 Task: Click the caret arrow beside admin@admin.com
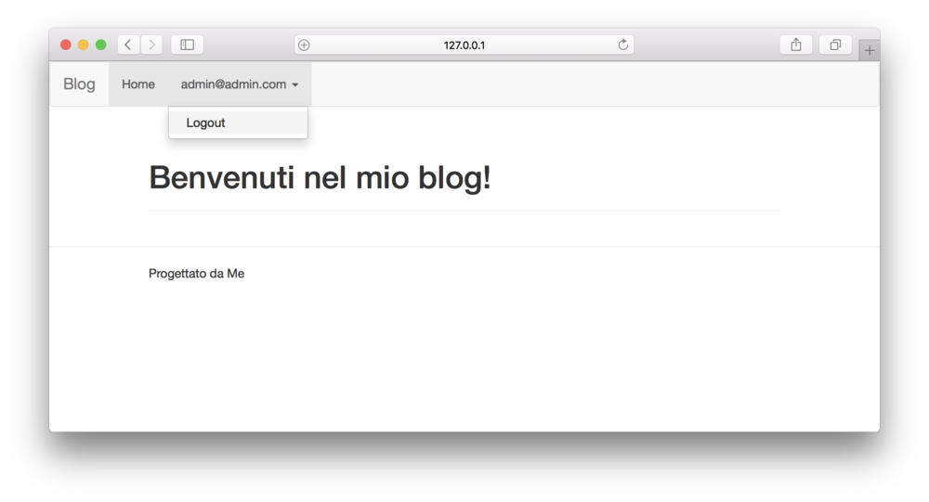(x=295, y=85)
